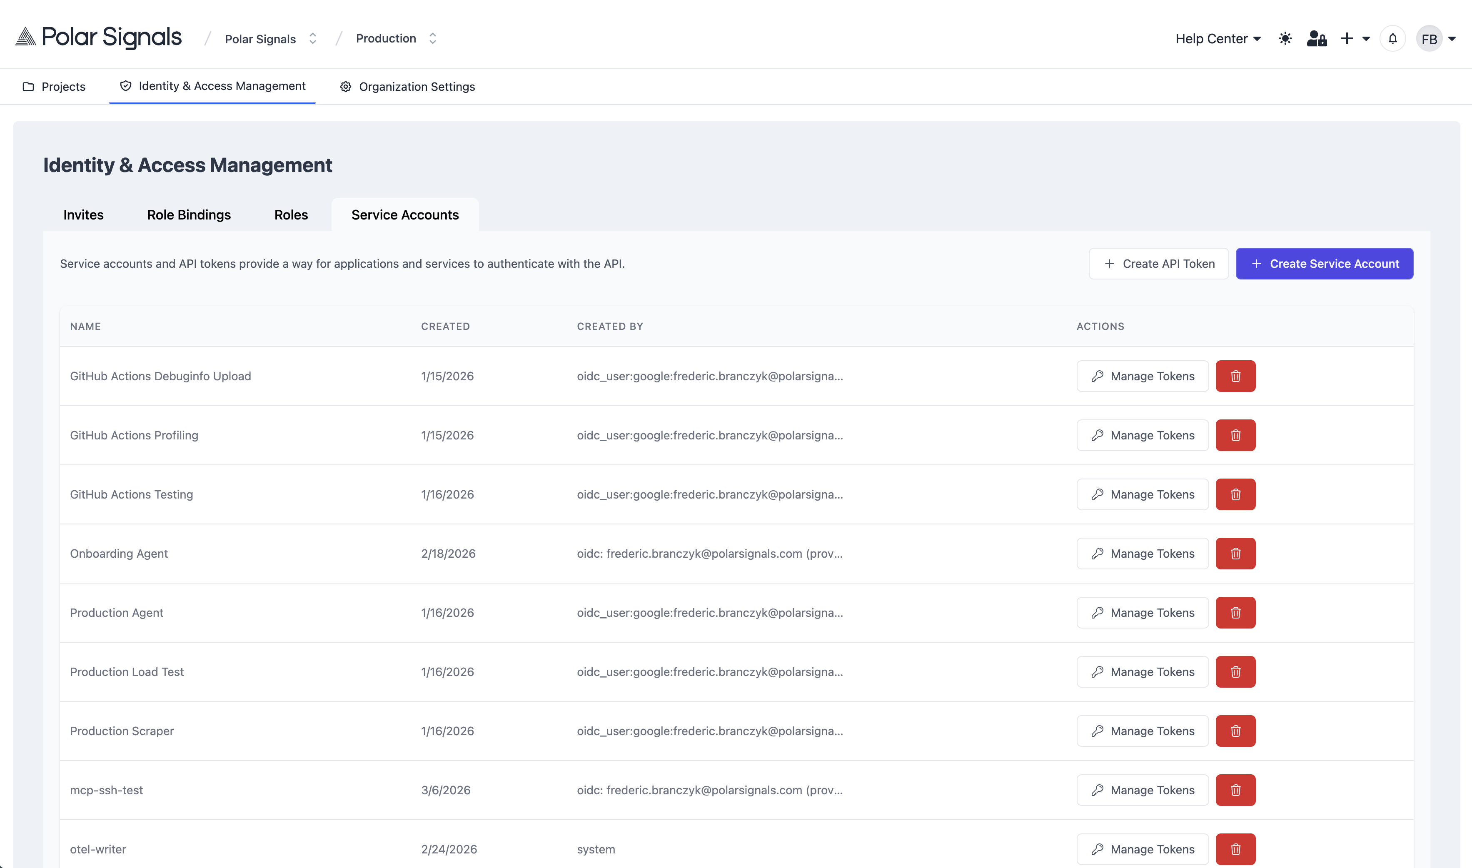Screen dimensions: 1472x868
Task: Click the key icon to manage Onboarding Agent tokens
Action: pos(1098,553)
